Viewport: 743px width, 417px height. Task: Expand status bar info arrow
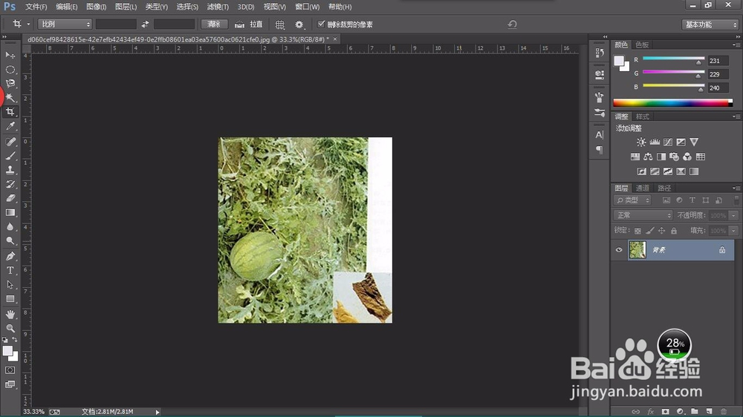tap(158, 412)
